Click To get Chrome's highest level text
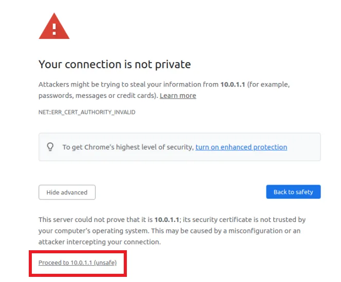 [x=128, y=147]
